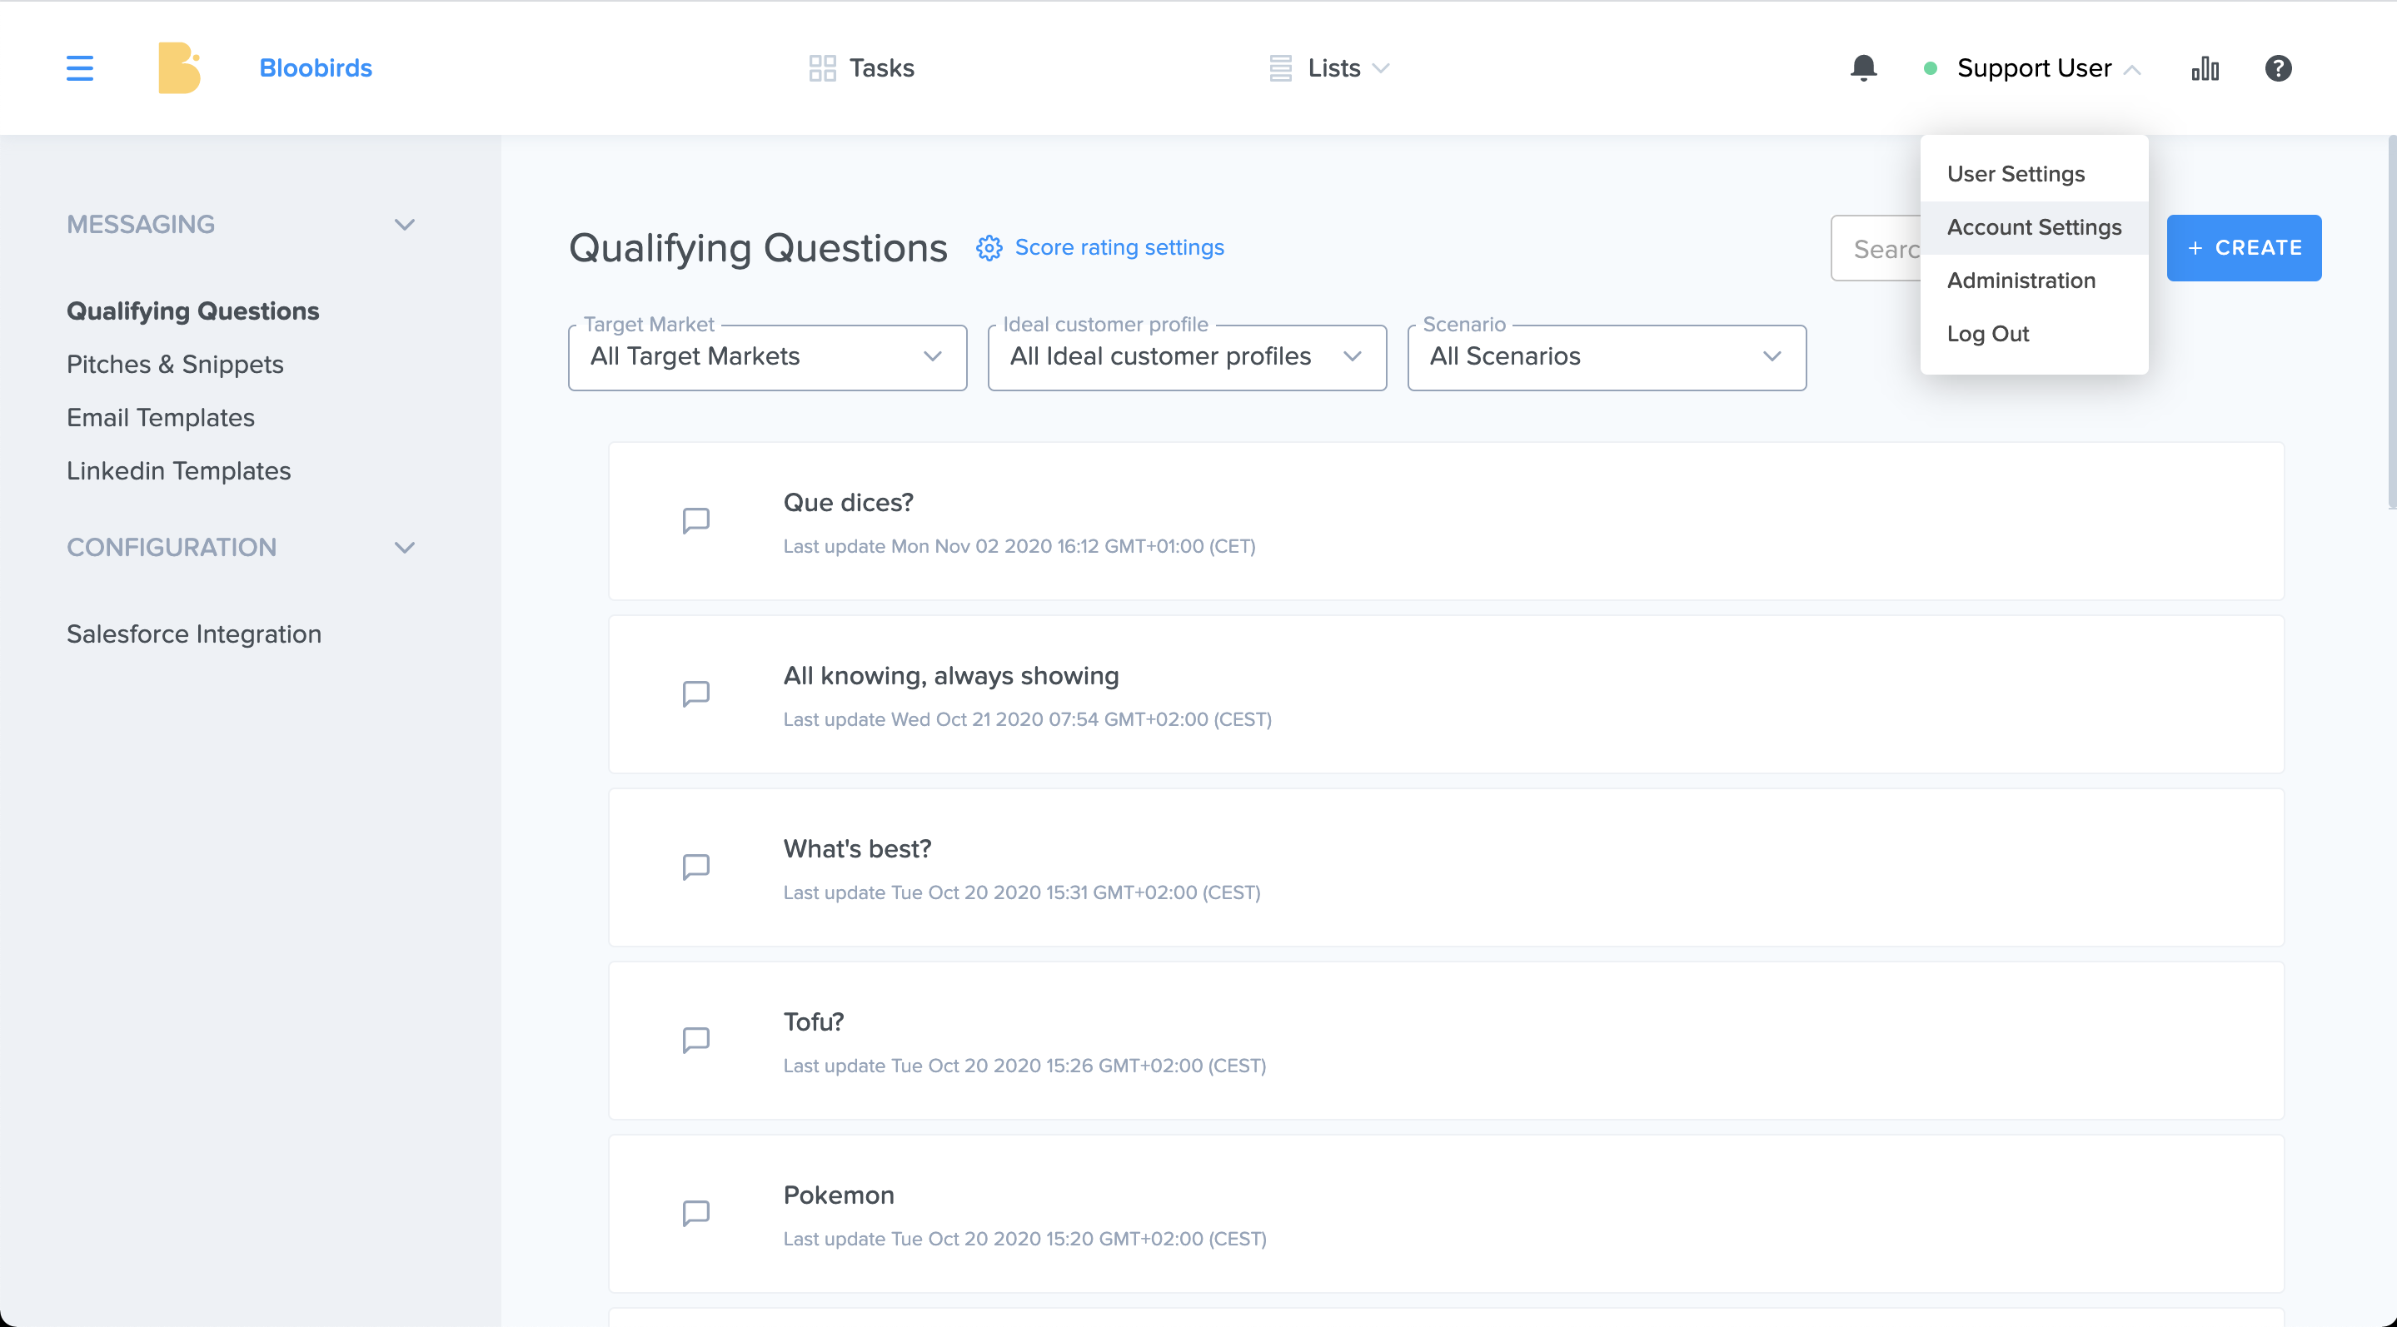The height and width of the screenshot is (1327, 2397).
Task: Click the chat icon for Pokemon
Action: coord(696,1213)
